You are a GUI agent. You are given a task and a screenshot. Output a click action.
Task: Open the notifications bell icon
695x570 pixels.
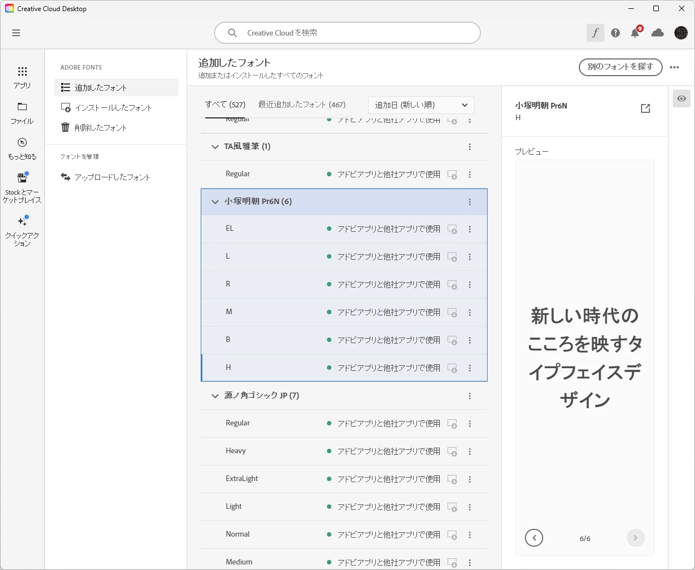[636, 33]
